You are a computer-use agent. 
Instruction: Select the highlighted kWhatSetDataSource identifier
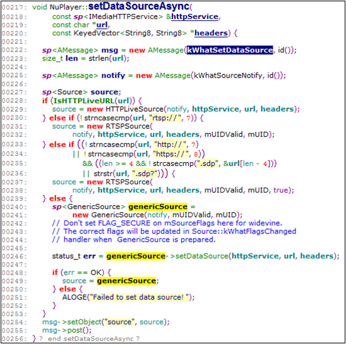coord(230,50)
